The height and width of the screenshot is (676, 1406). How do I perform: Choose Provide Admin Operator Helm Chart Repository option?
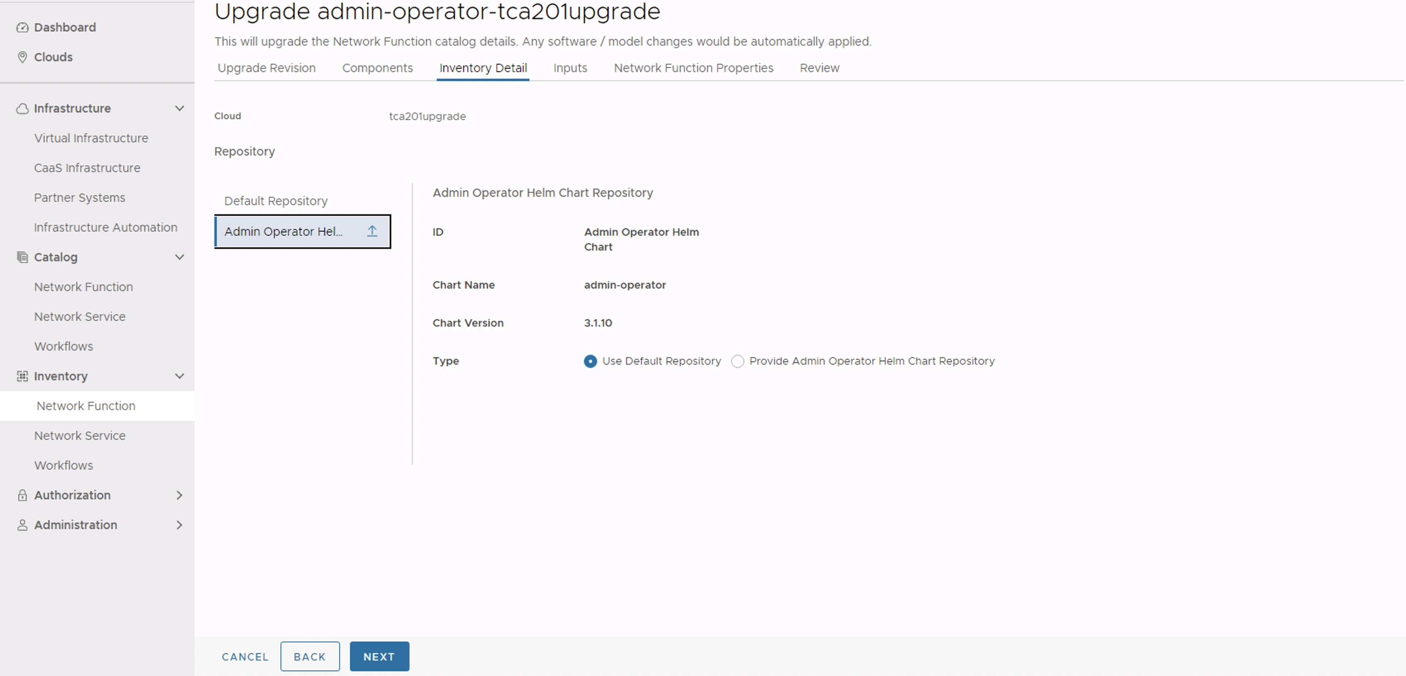coord(737,361)
